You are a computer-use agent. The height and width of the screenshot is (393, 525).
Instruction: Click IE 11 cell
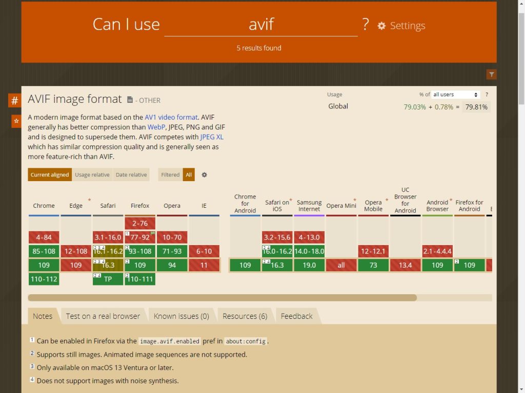click(204, 266)
